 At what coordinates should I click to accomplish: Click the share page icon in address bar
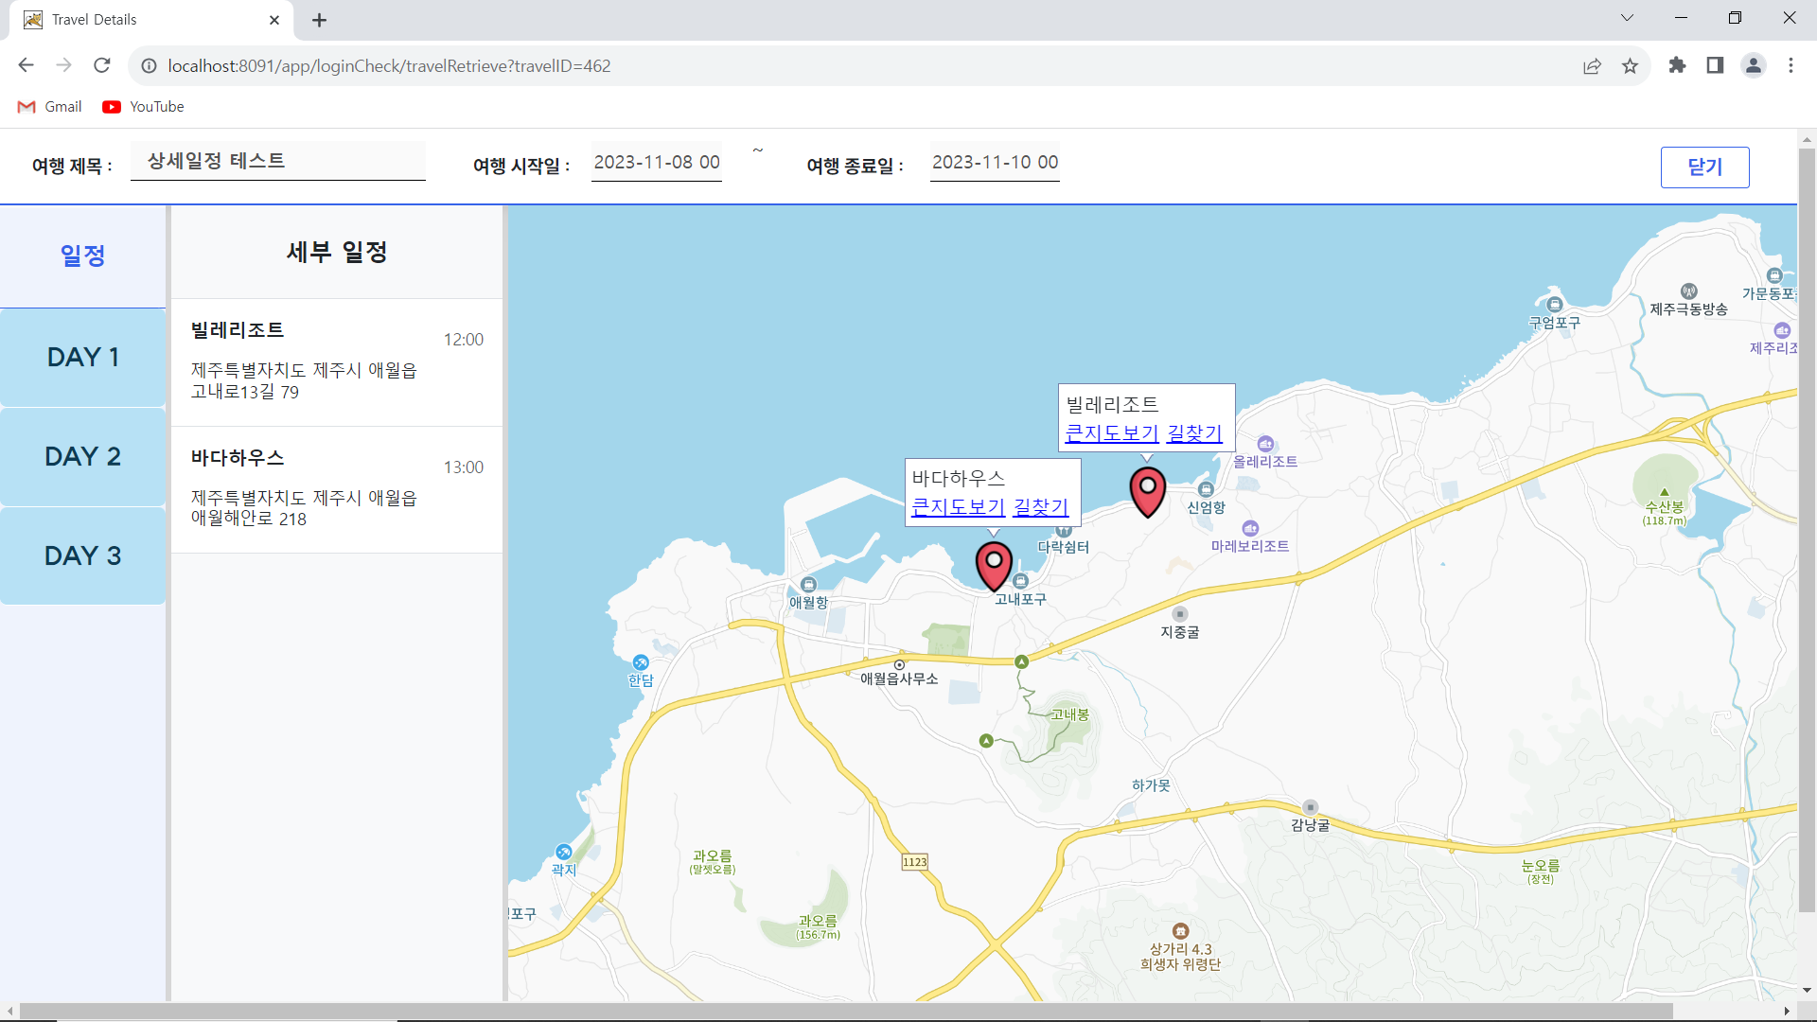(1592, 66)
